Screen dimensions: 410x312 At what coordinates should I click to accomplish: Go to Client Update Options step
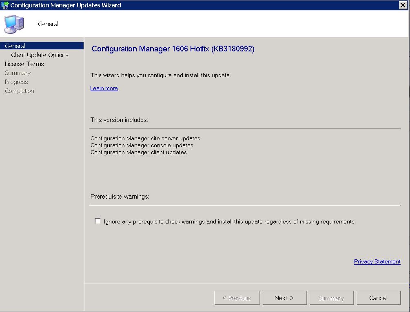tap(40, 55)
